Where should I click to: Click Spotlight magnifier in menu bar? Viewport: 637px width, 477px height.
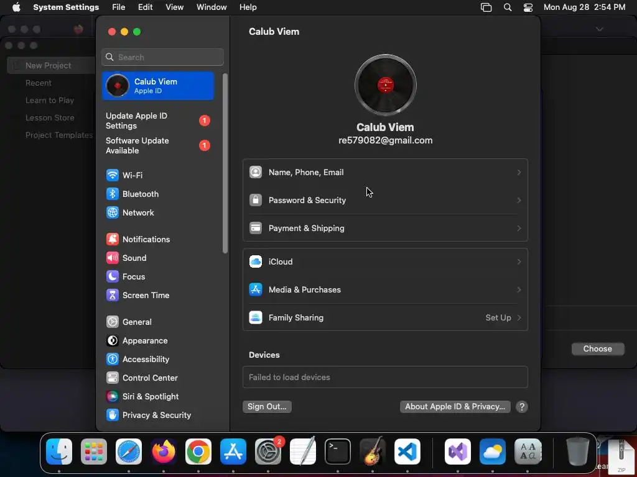(x=508, y=7)
